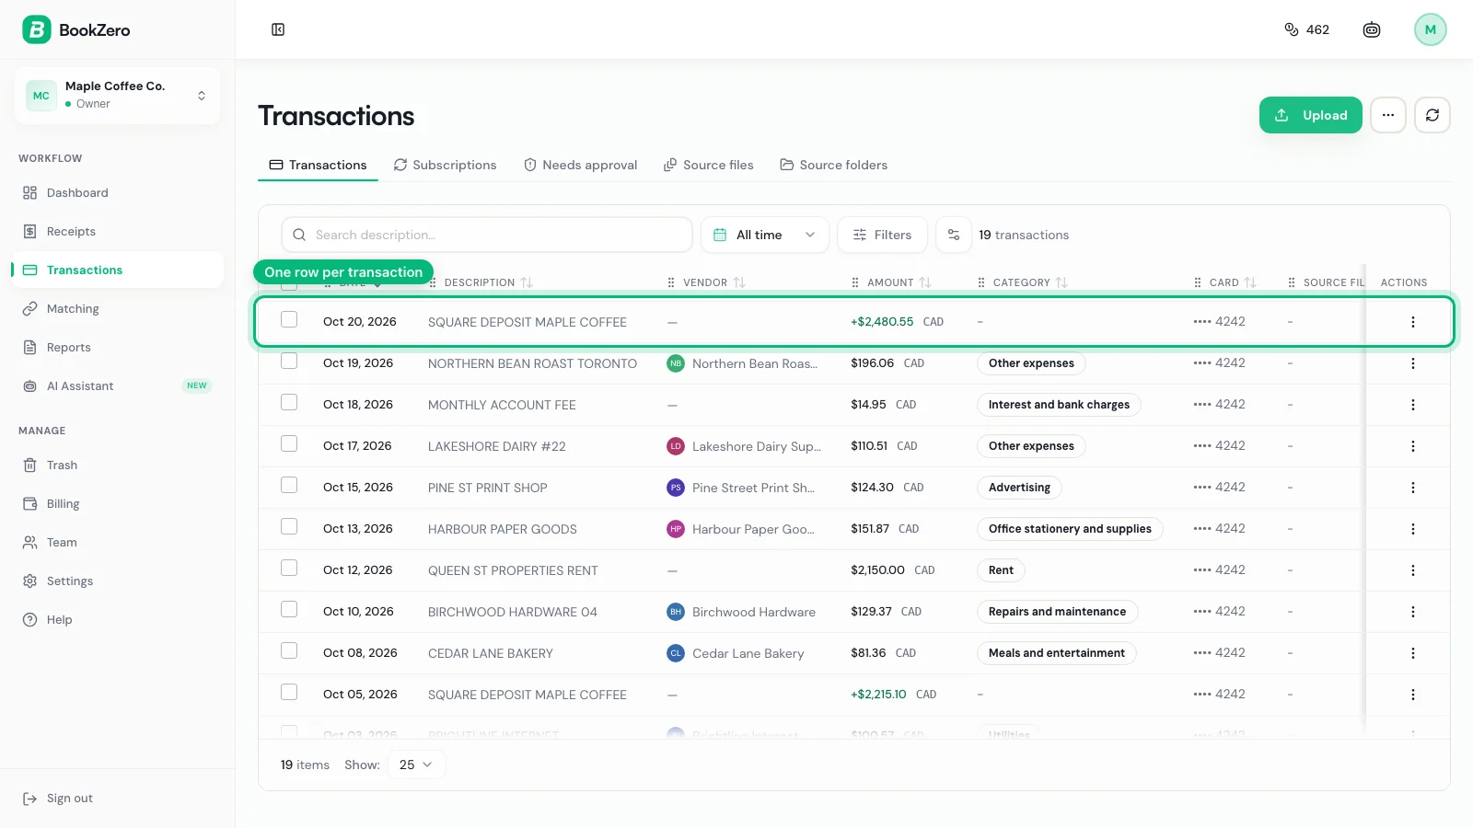This screenshot has height=828, width=1473.
Task: Click the Search description field
Action: [487, 235]
